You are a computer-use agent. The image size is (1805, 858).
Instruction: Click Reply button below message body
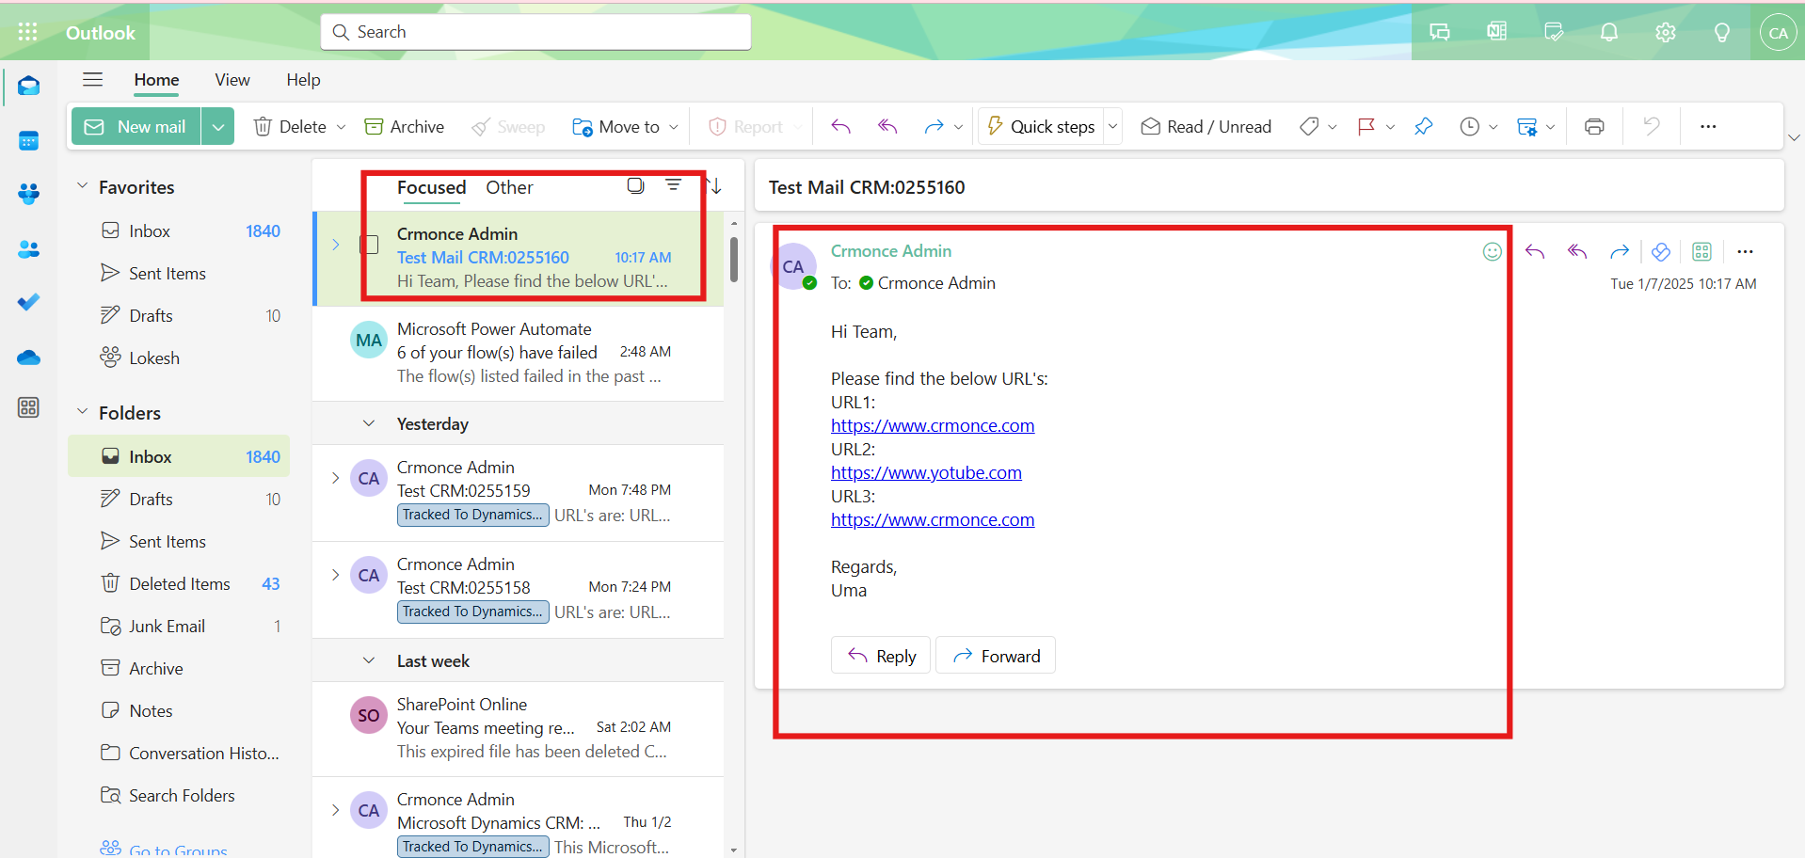[881, 656]
